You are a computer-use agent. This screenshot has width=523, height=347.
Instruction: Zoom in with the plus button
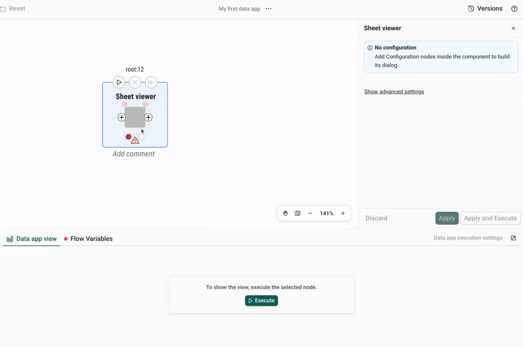[x=343, y=213]
